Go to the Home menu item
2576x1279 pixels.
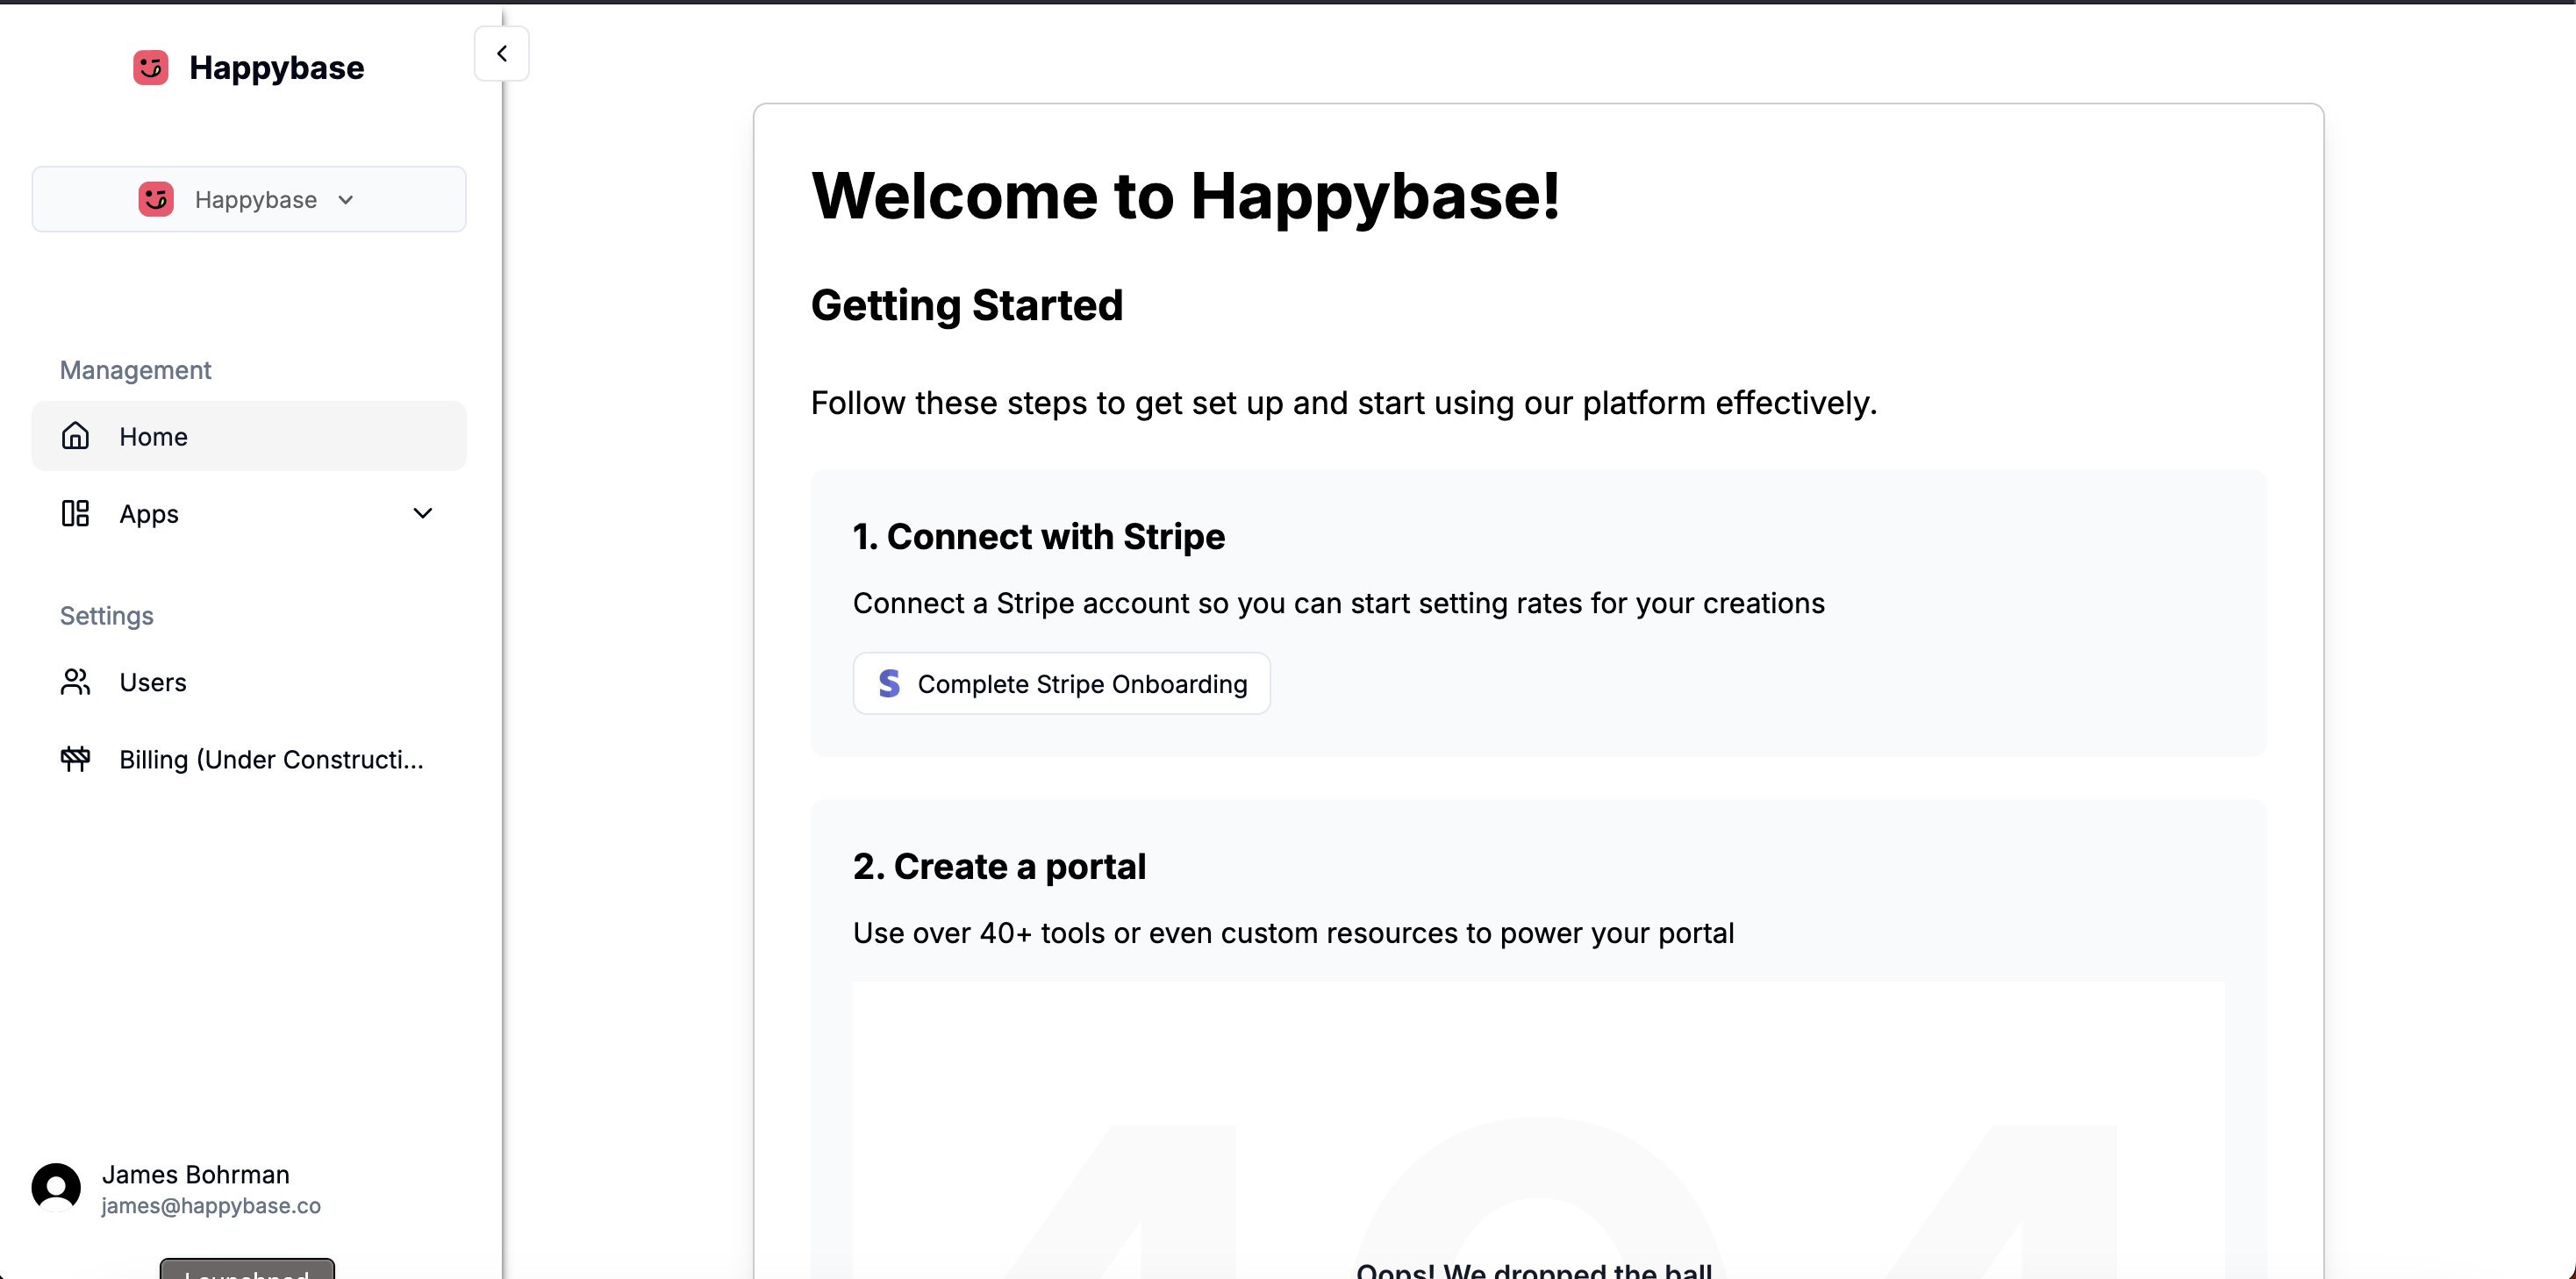click(x=249, y=436)
